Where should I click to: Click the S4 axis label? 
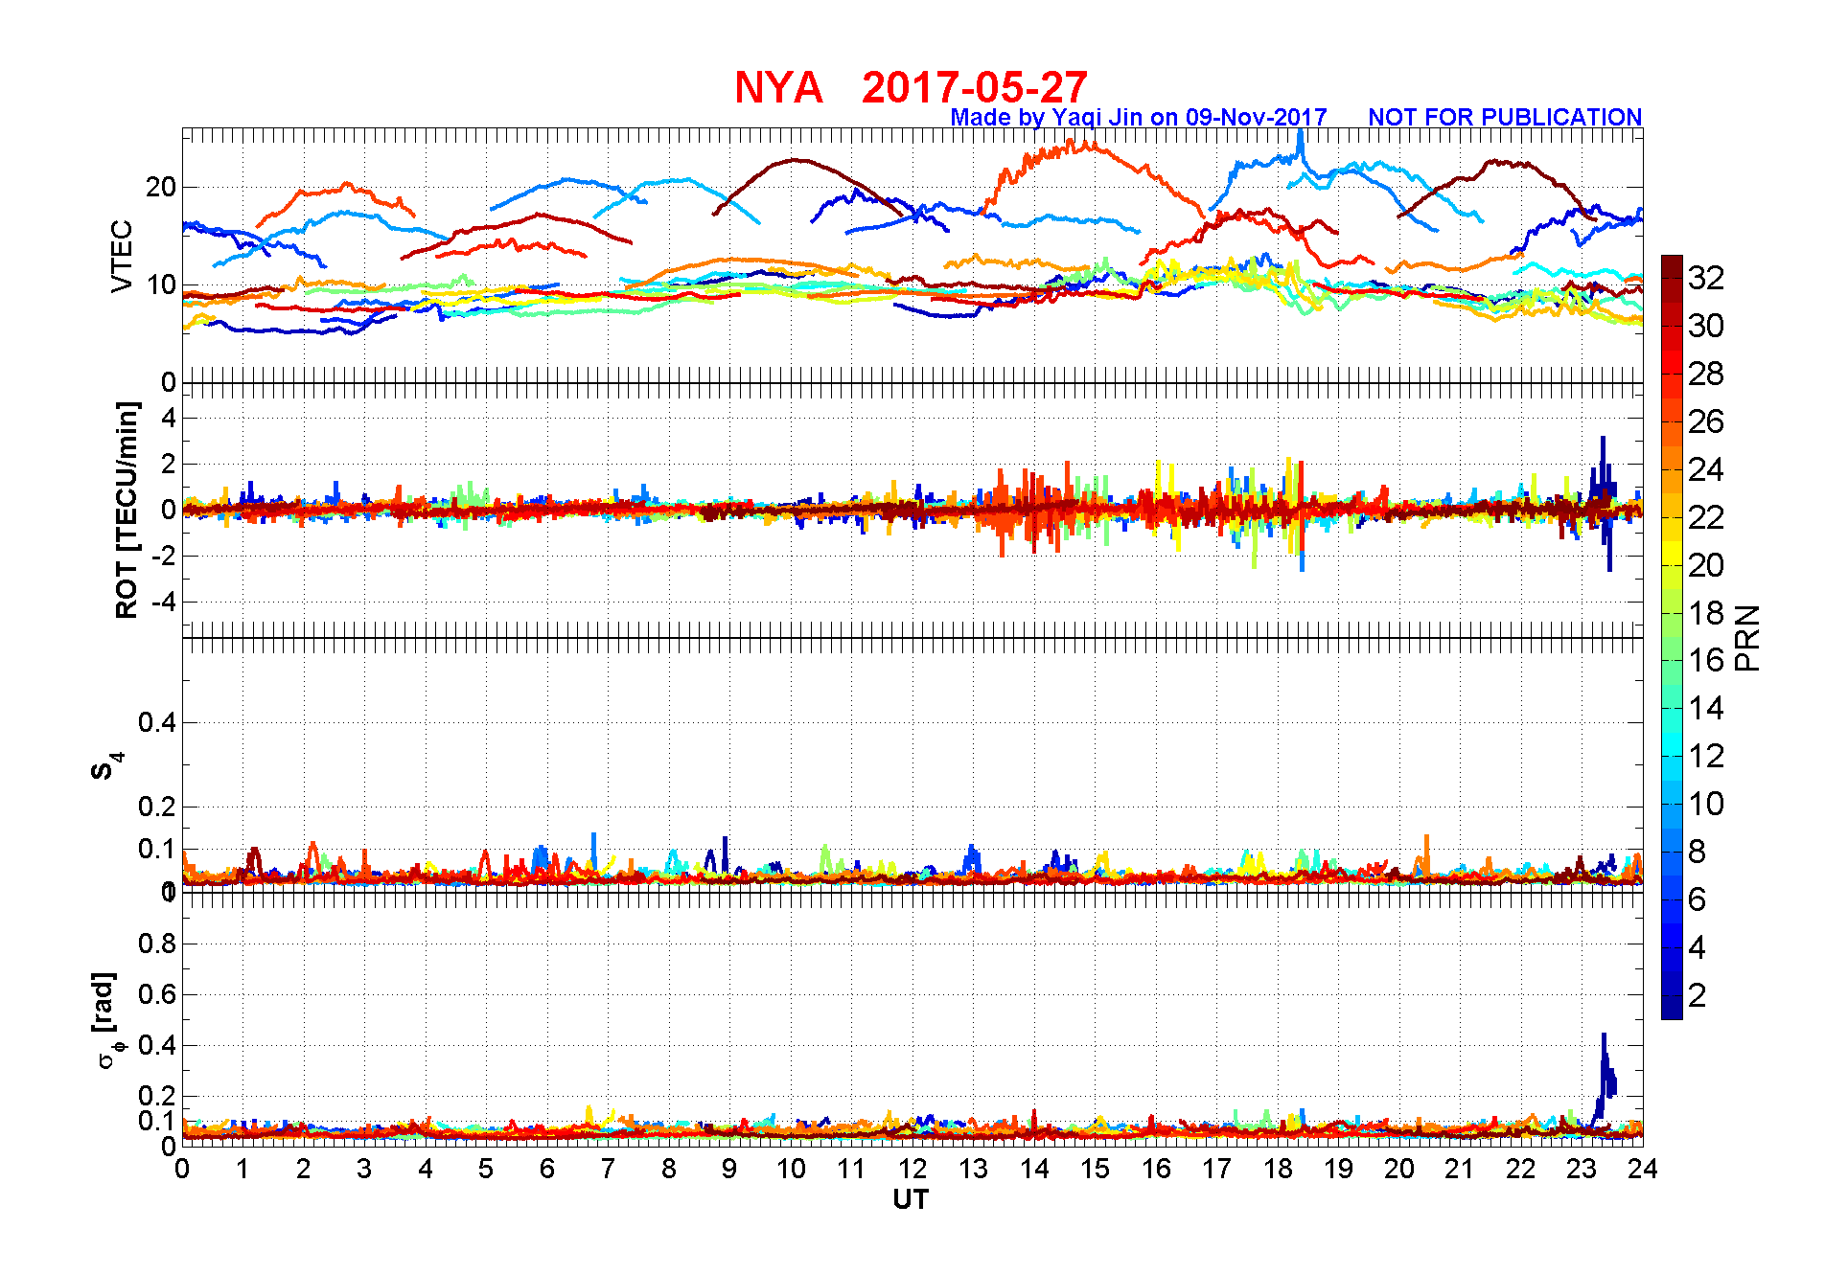pyautogui.click(x=106, y=766)
